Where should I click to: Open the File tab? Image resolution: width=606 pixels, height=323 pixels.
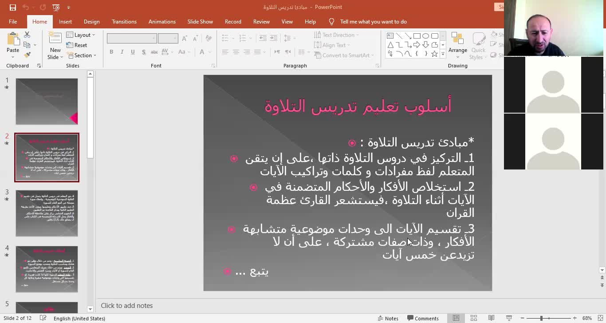click(13, 21)
